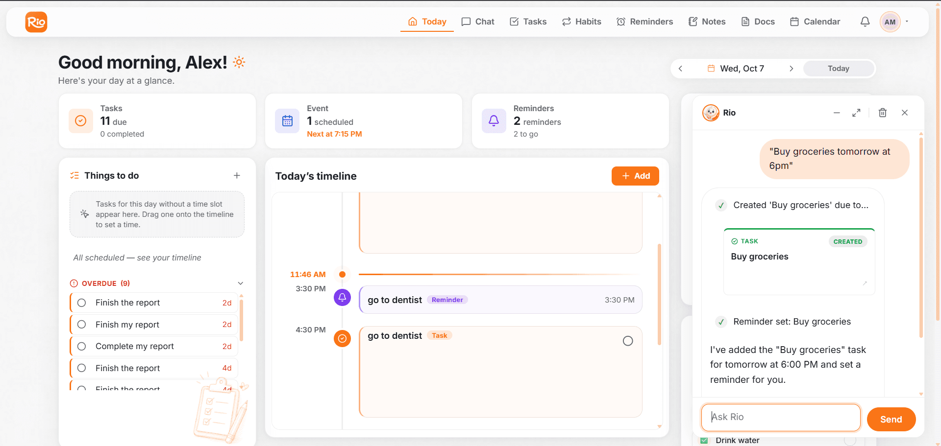The image size is (941, 446).
Task: Mark 'Complete my report' as complete
Action: pos(82,346)
